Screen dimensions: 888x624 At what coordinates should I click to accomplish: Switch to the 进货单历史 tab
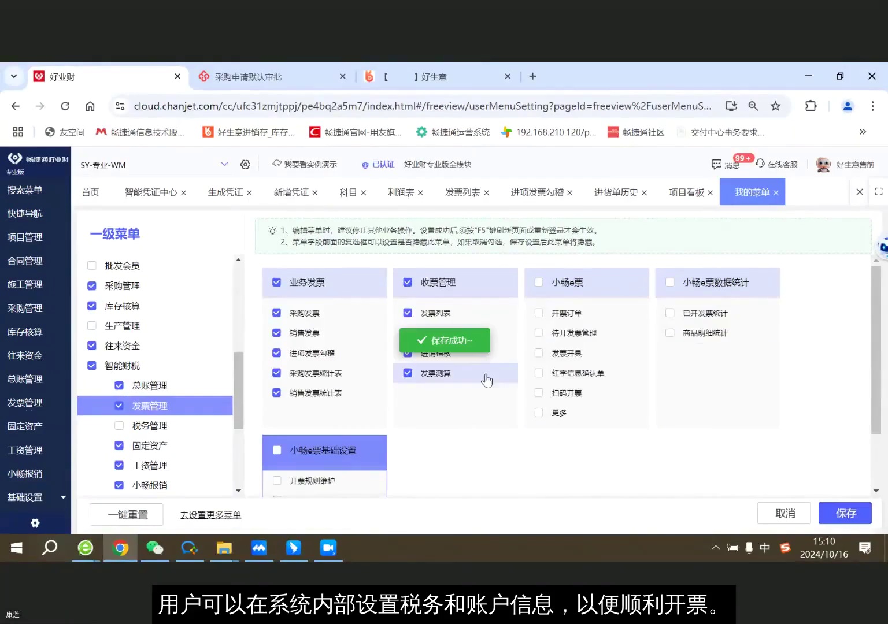click(616, 192)
